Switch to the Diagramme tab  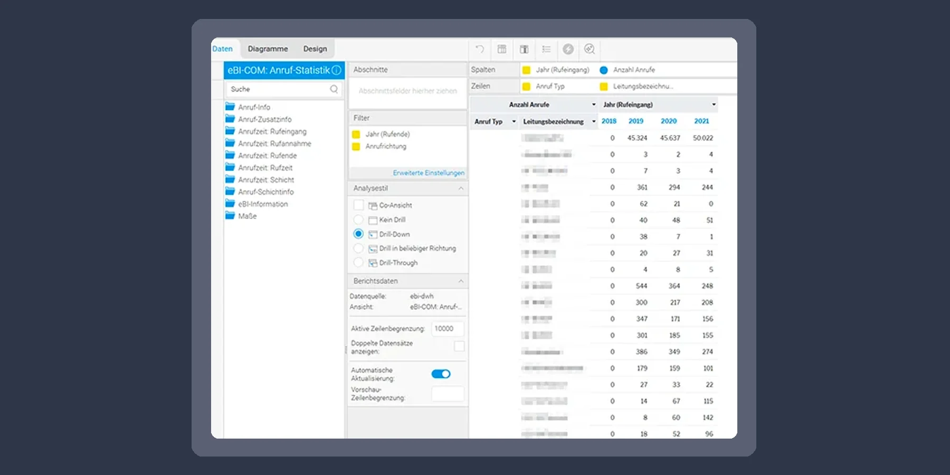pos(268,49)
